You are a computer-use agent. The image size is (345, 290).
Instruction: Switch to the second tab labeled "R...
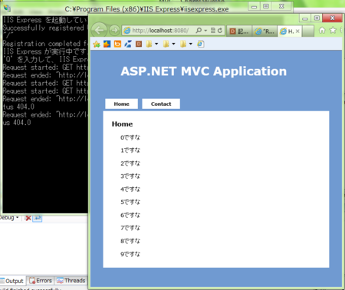264,31
